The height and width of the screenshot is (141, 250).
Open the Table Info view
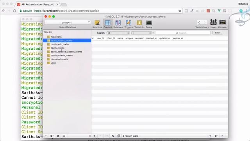coord(139,24)
